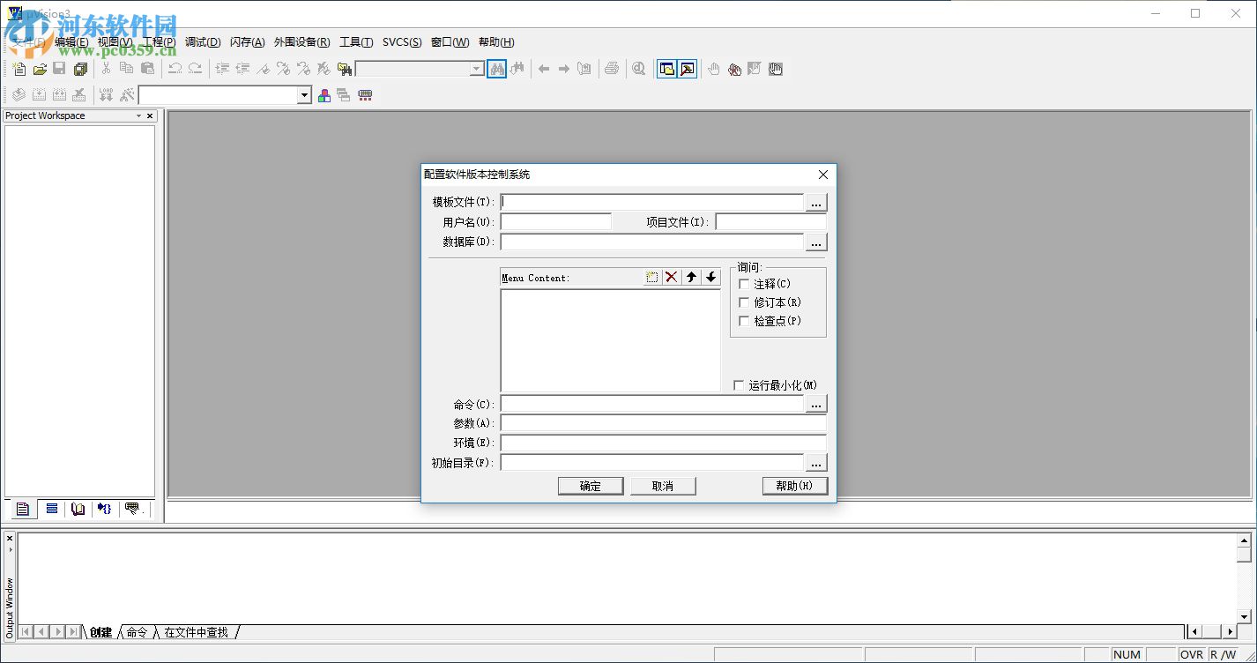Check the 修订本(R) option
This screenshot has height=663, width=1257.
[743, 302]
